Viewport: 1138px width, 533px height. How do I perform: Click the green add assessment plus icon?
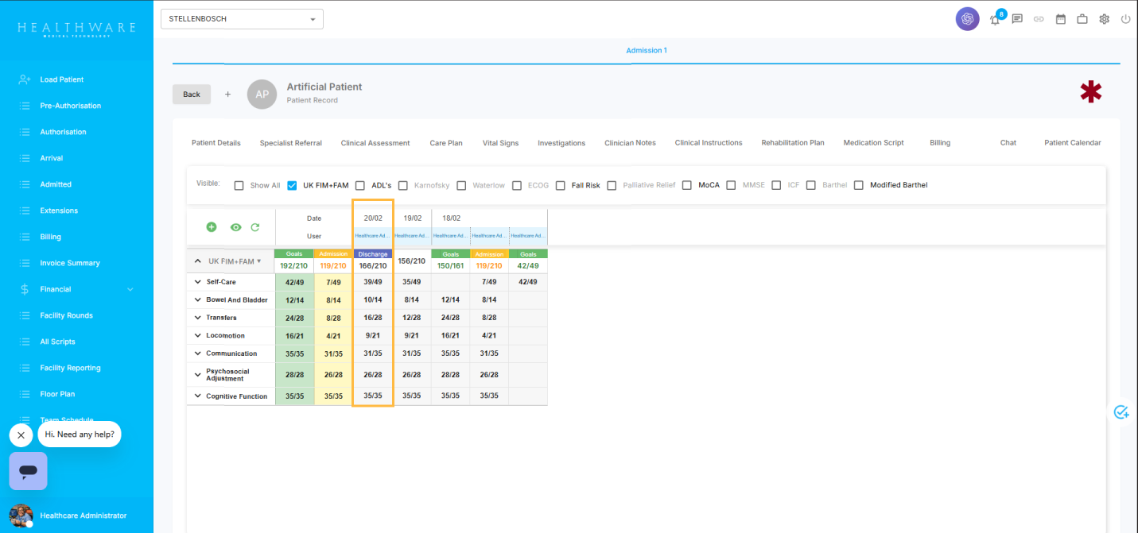click(x=212, y=227)
